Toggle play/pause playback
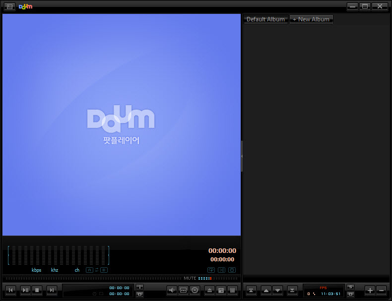The image size is (392, 301). click(x=25, y=290)
